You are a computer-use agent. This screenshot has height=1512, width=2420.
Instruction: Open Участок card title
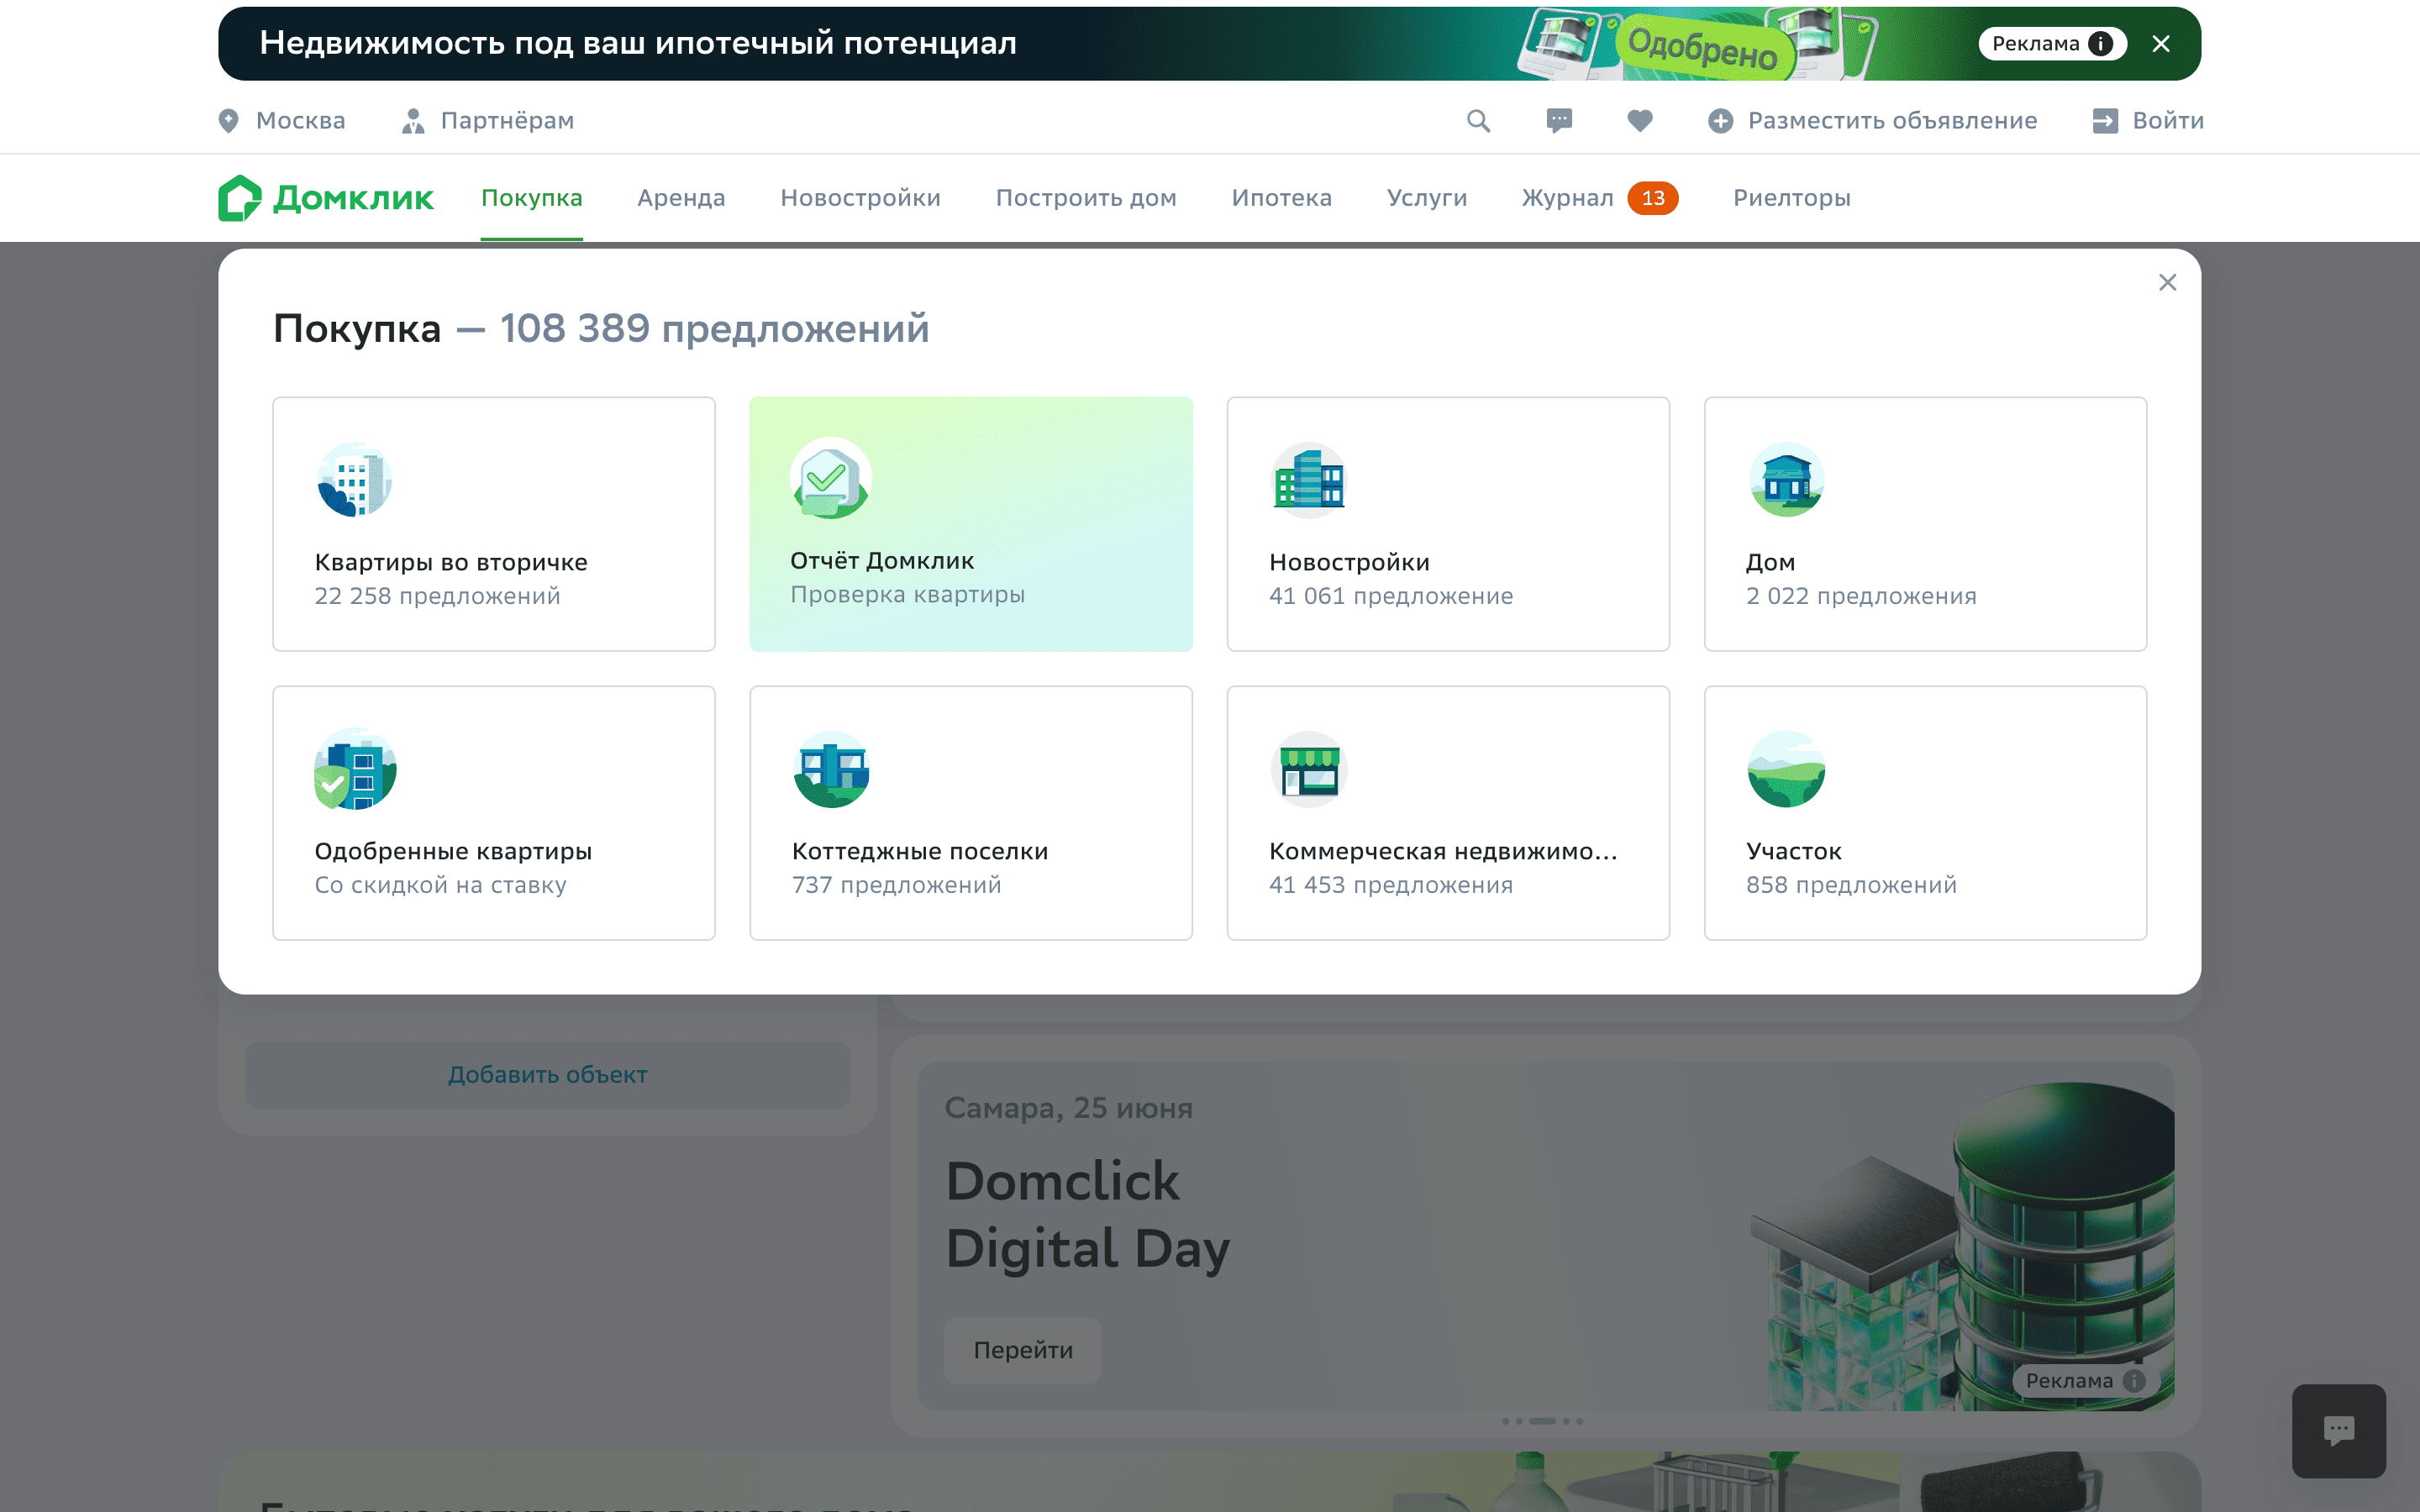[1794, 851]
